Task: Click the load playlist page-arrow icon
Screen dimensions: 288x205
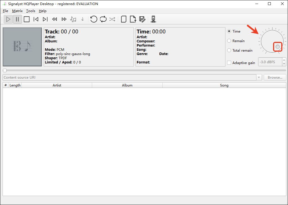Action: (x=133, y=19)
